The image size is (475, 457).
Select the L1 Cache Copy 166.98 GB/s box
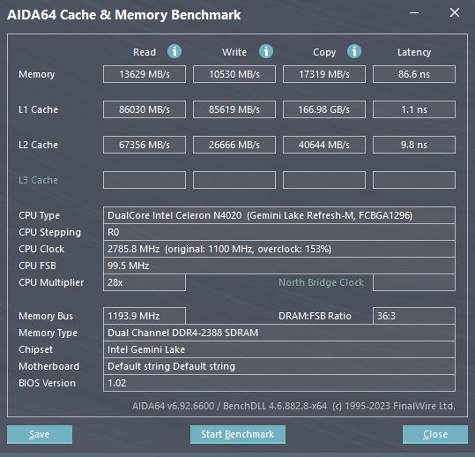324,109
